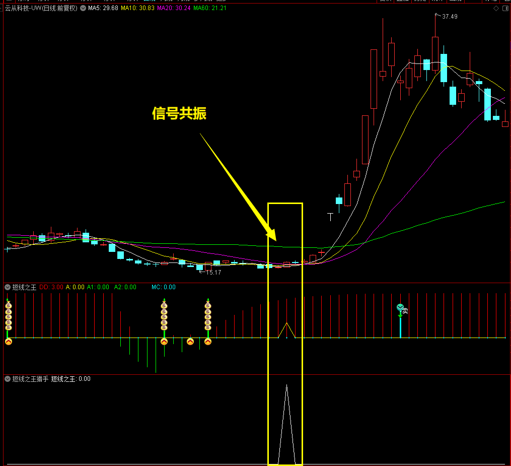Click the leftmost orange up-arrow buy marker
The height and width of the screenshot is (466, 511).
point(9,342)
